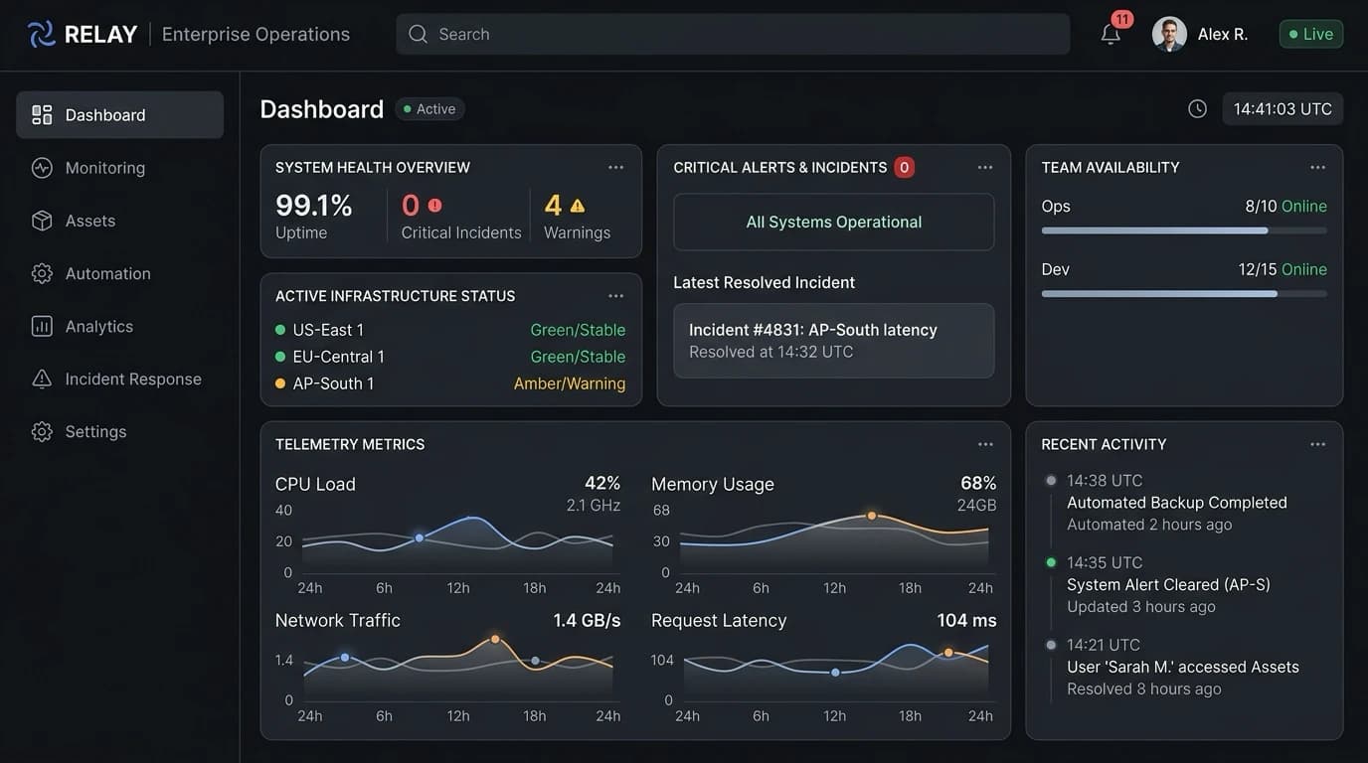Click the CPU Load 42% value

tap(602, 483)
